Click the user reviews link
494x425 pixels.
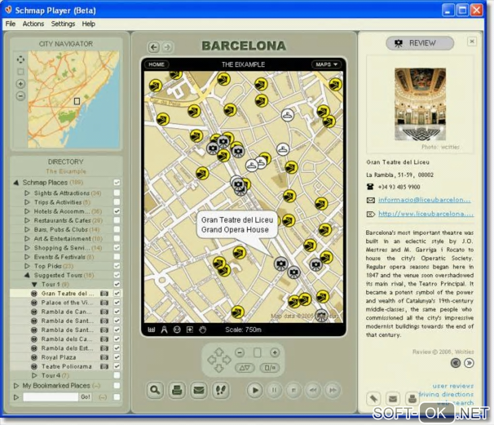point(453,386)
